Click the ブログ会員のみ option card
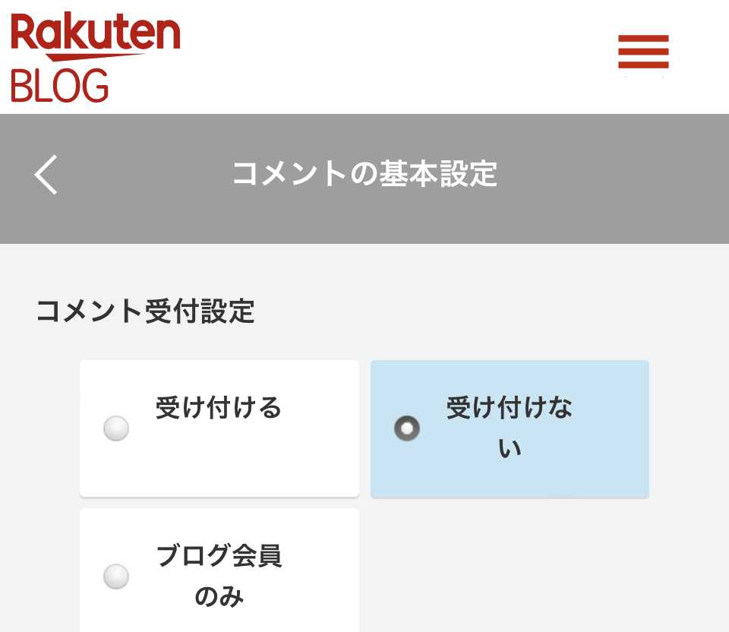 (x=219, y=570)
